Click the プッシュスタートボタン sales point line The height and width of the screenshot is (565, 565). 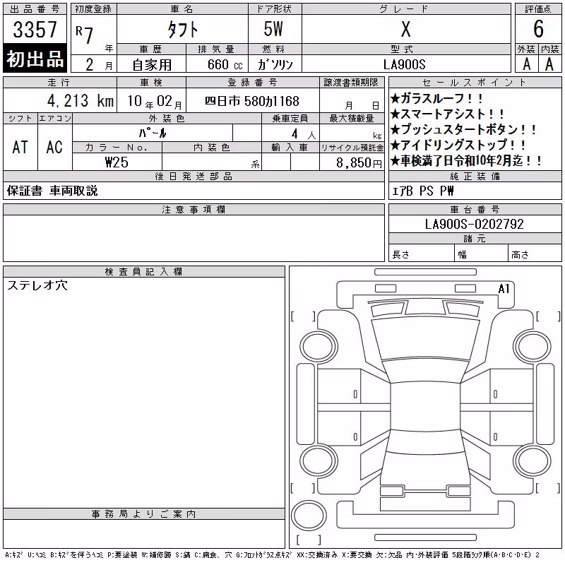[463, 129]
